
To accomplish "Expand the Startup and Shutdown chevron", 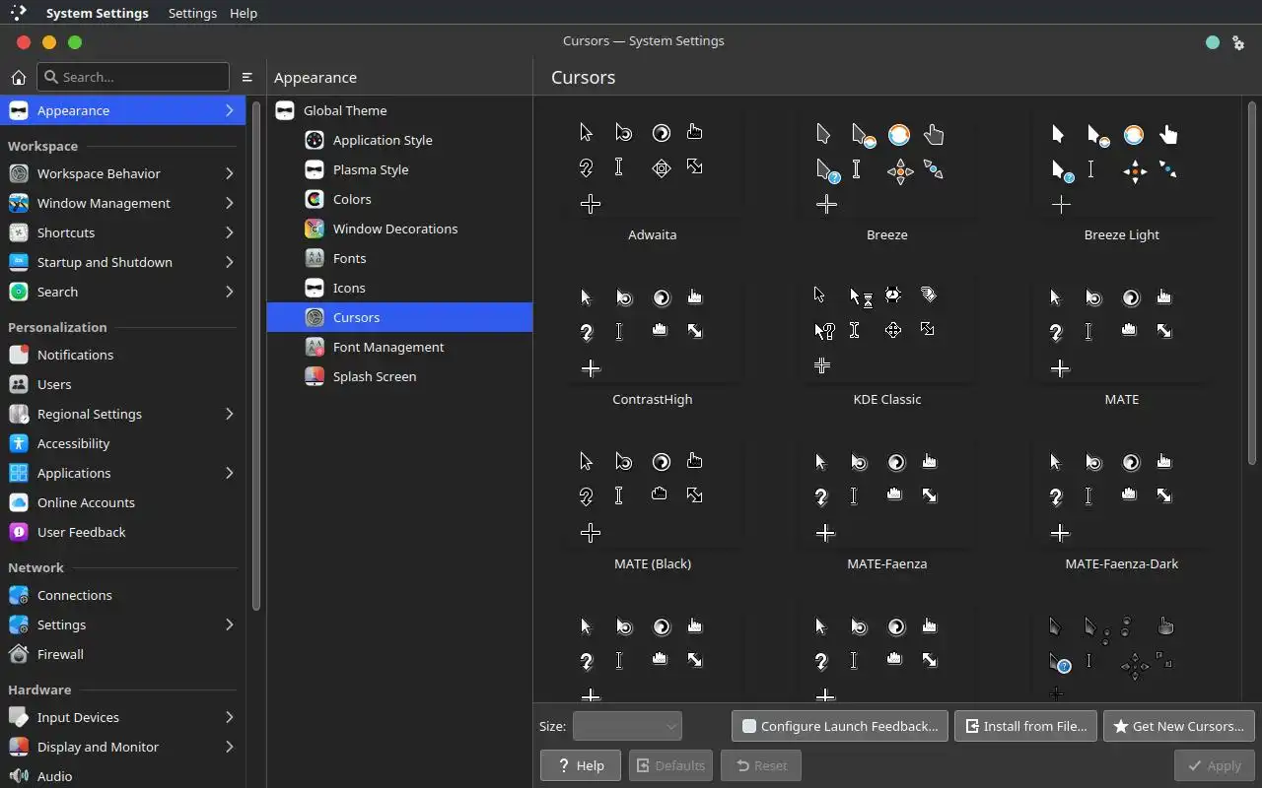I will 229,262.
